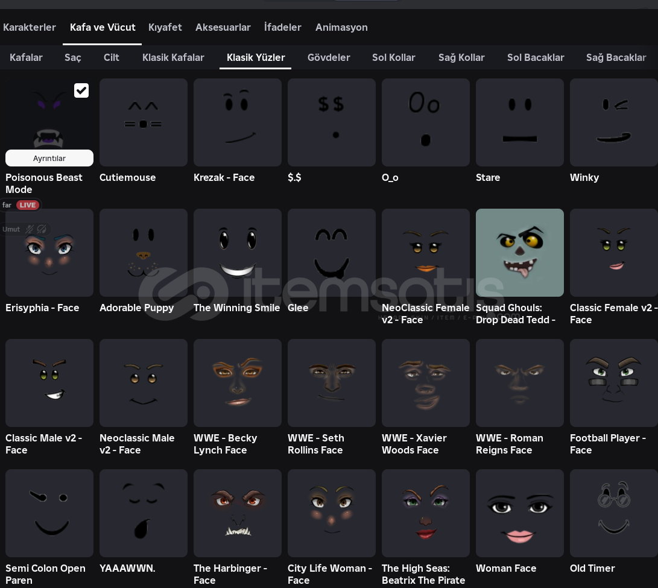Click the Adorable Puppy item name
This screenshot has width=658, height=588.
136,308
